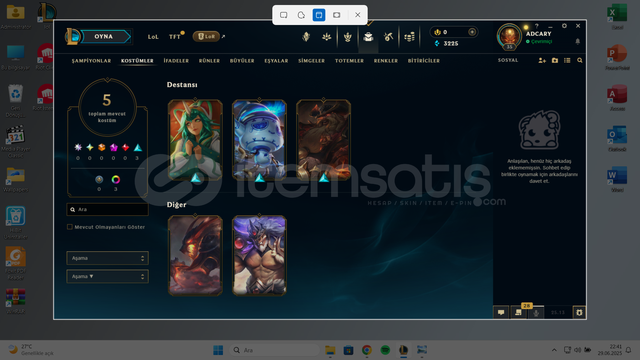The image size is (640, 360).
Task: Open the clash trophy icon in the top navigation
Action: point(348,37)
